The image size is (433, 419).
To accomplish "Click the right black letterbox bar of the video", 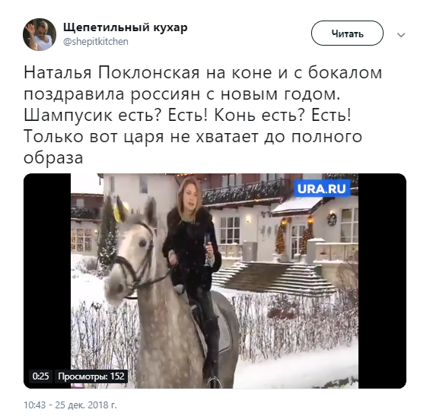I will (x=382, y=281).
